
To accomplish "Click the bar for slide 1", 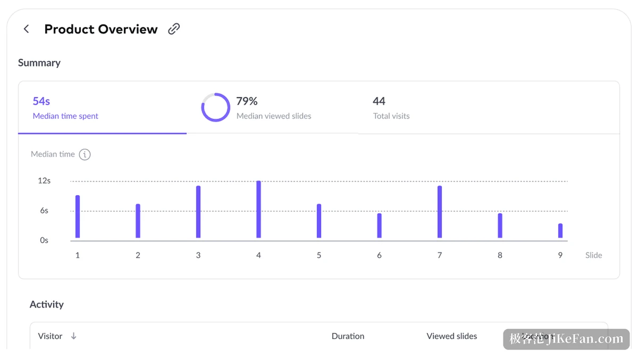I will point(78,216).
